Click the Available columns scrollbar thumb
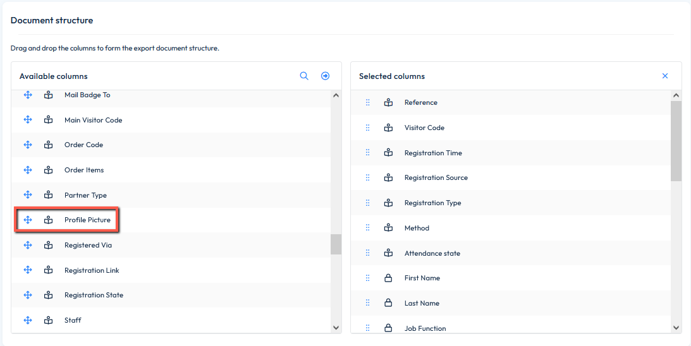Viewport: 691px width, 346px height. click(336, 244)
